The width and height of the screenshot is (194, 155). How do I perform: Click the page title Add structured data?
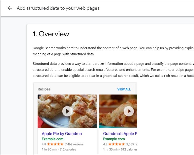point(58,8)
